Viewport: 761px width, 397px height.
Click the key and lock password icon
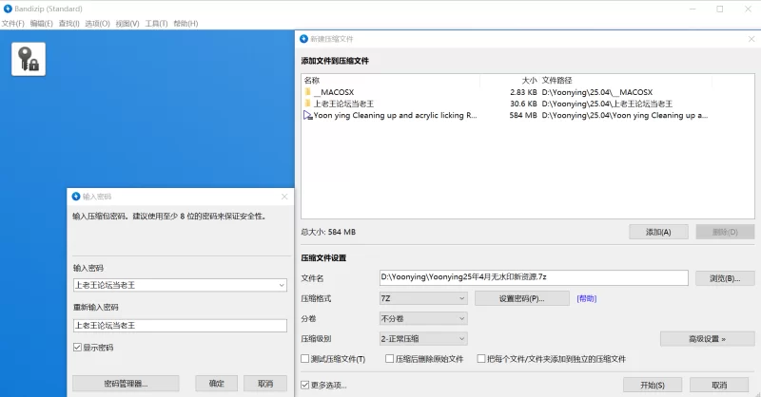pos(29,59)
